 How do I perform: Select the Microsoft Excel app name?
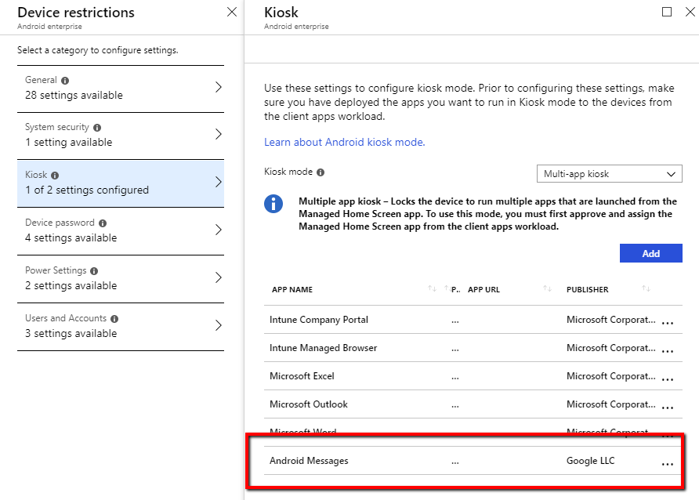302,376
